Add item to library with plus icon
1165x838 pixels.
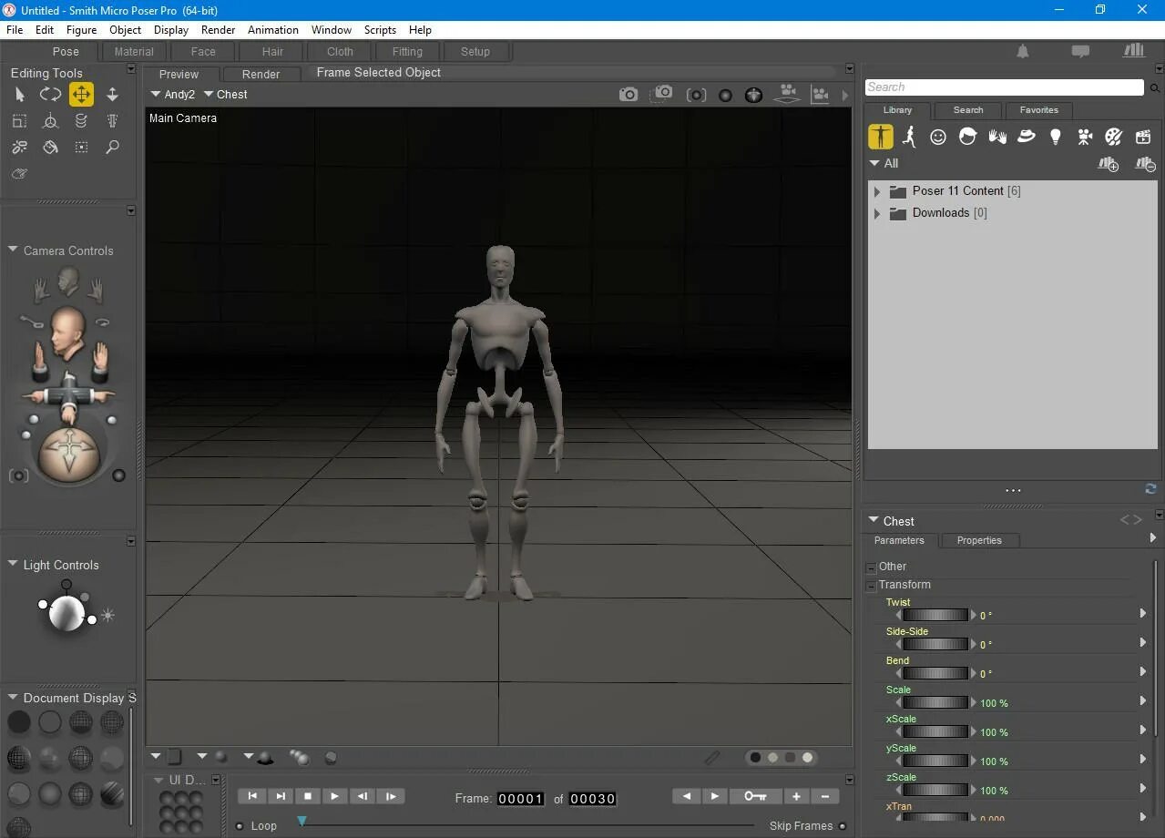pos(1108,164)
